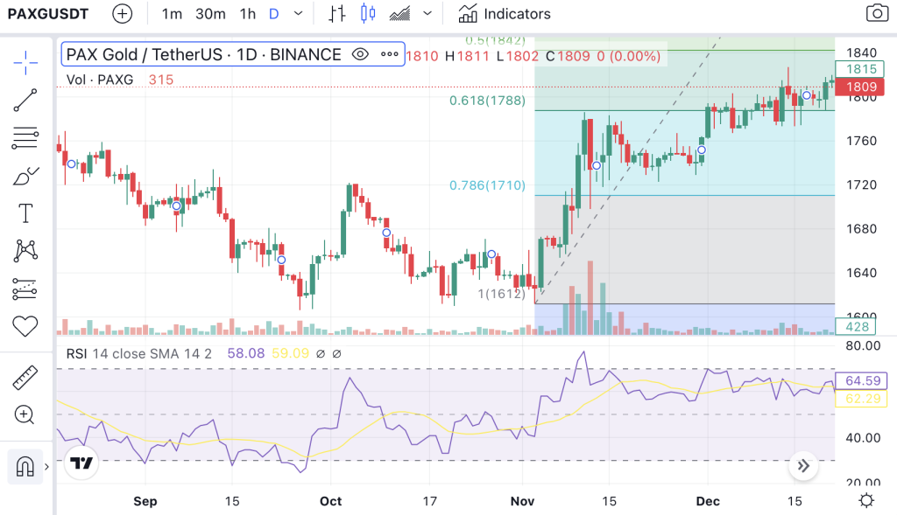Select the 1m timeframe
This screenshot has height=515, width=897.
(x=172, y=14)
